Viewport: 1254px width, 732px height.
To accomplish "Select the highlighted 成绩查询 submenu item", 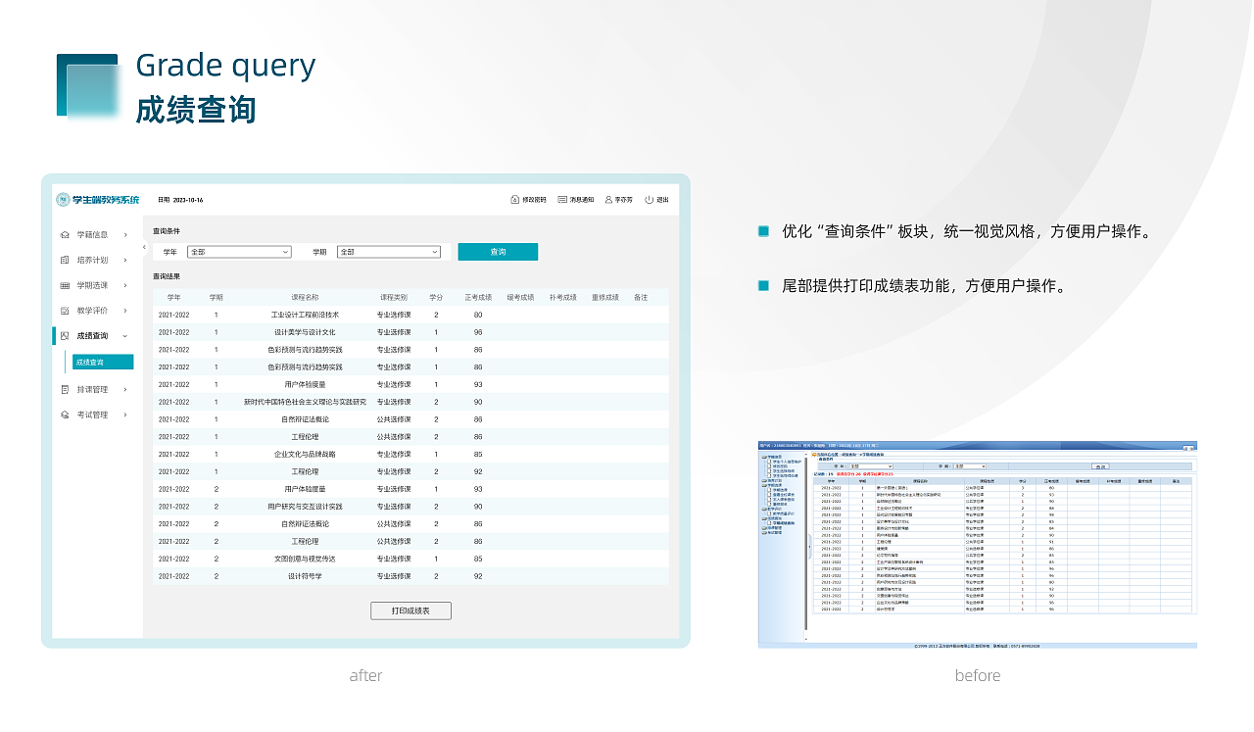I will pos(103,363).
